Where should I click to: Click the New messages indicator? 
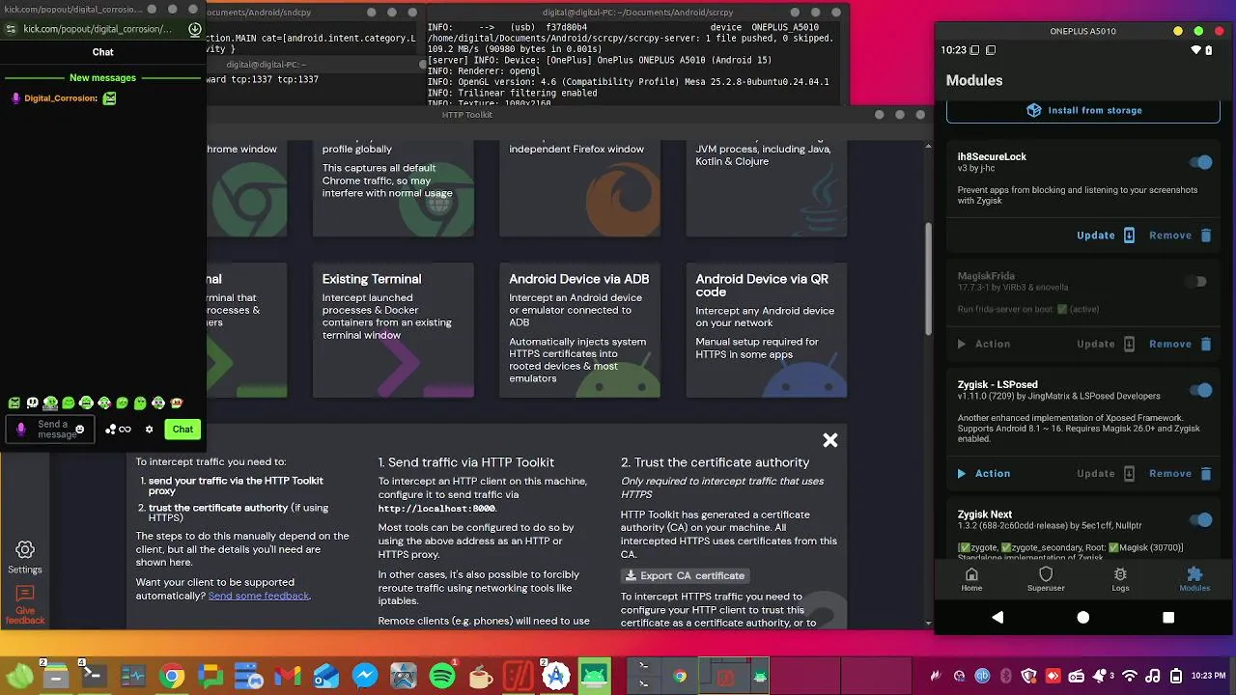(102, 77)
